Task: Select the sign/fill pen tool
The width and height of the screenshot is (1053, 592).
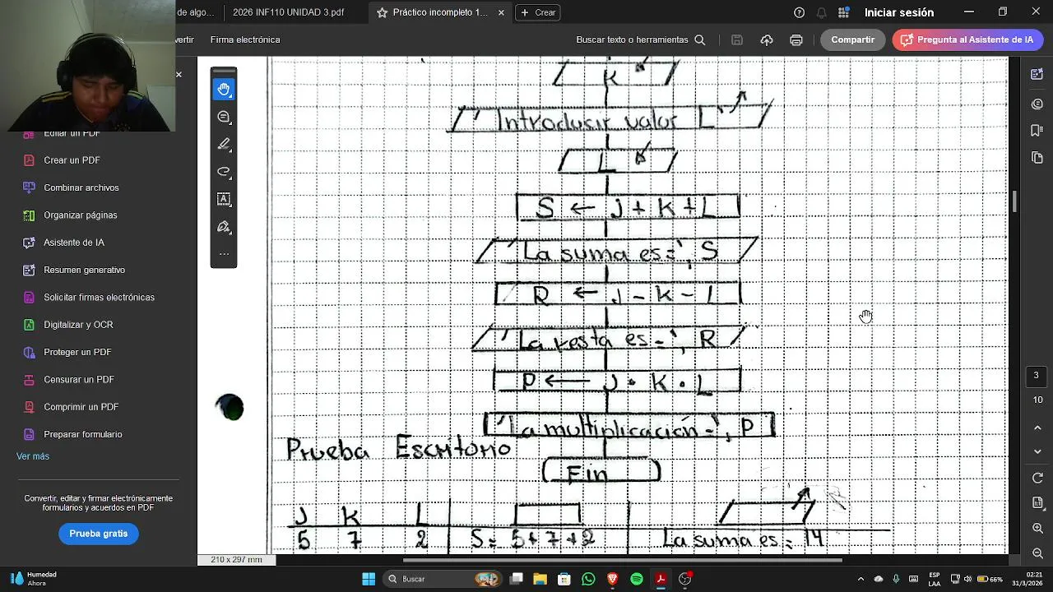Action: pos(224,227)
